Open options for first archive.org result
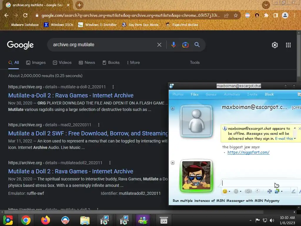The image size is (301, 226). [x=113, y=87]
